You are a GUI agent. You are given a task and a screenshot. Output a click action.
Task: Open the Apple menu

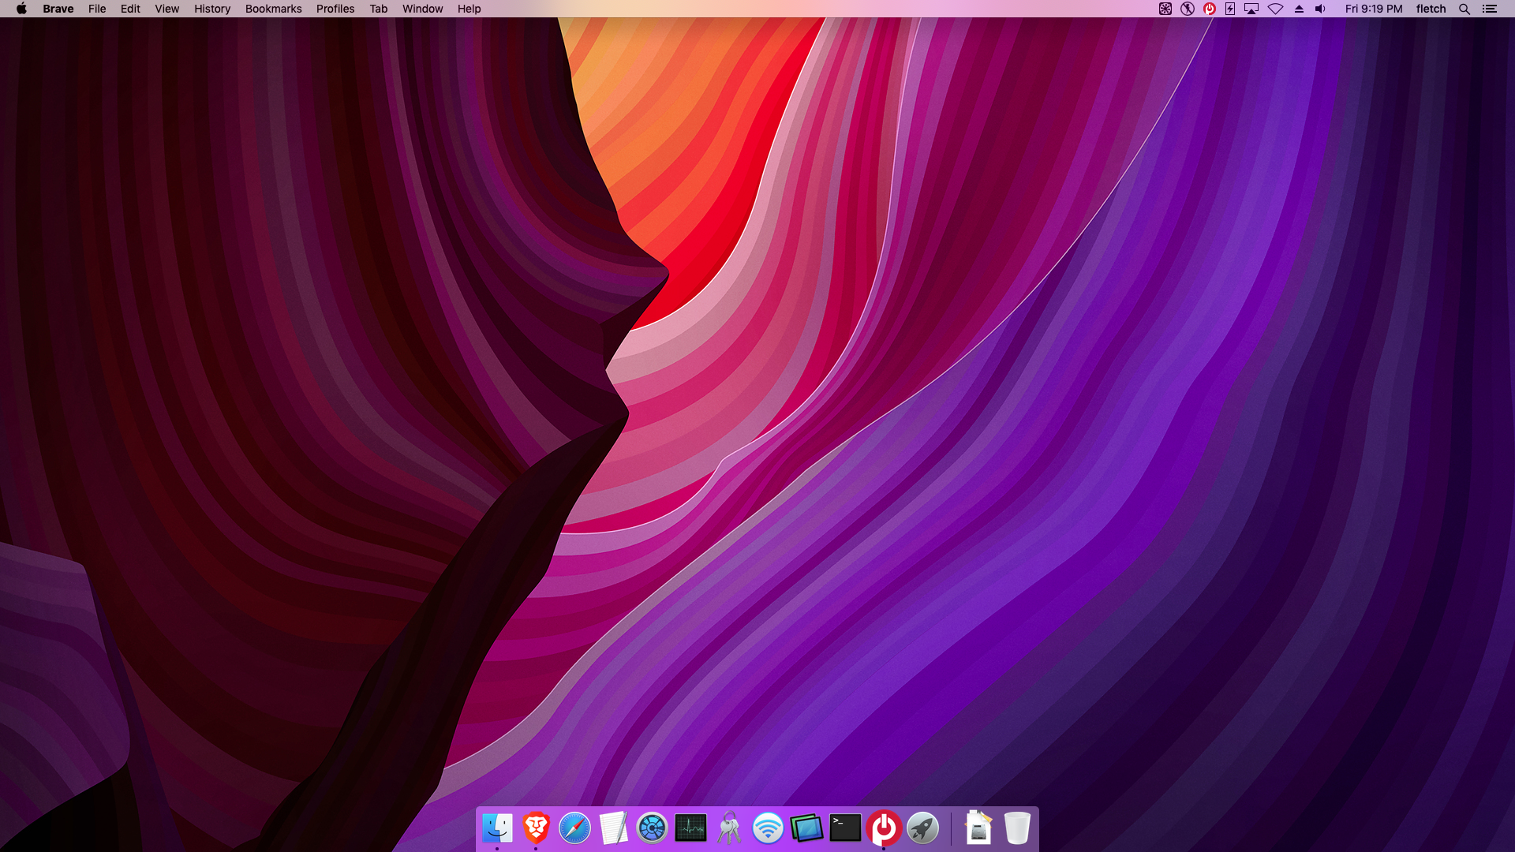coord(21,9)
